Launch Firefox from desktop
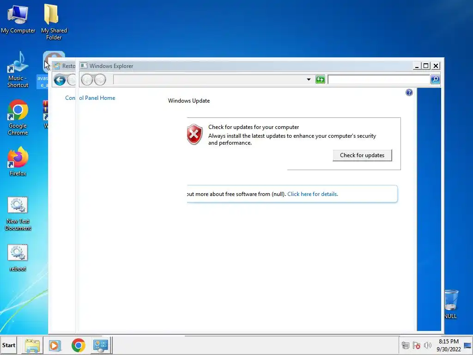 18,161
